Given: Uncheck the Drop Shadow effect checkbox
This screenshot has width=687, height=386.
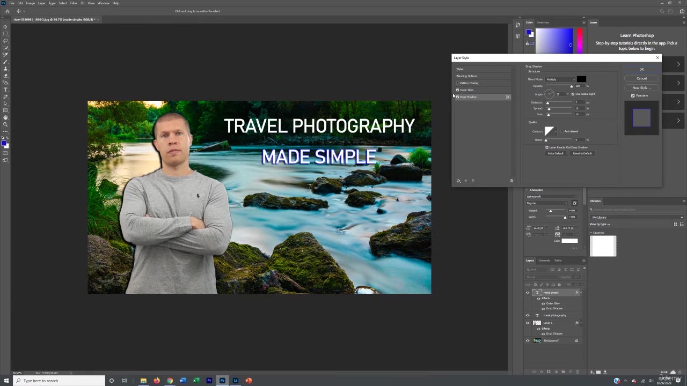Looking at the screenshot, I should point(457,97).
